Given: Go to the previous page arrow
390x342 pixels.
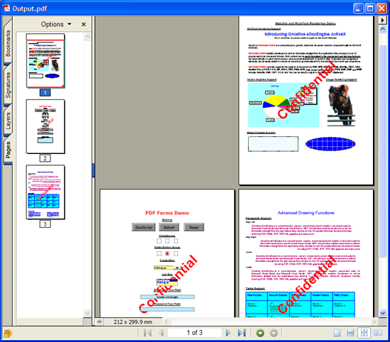Looking at the screenshot, I should click(161, 333).
